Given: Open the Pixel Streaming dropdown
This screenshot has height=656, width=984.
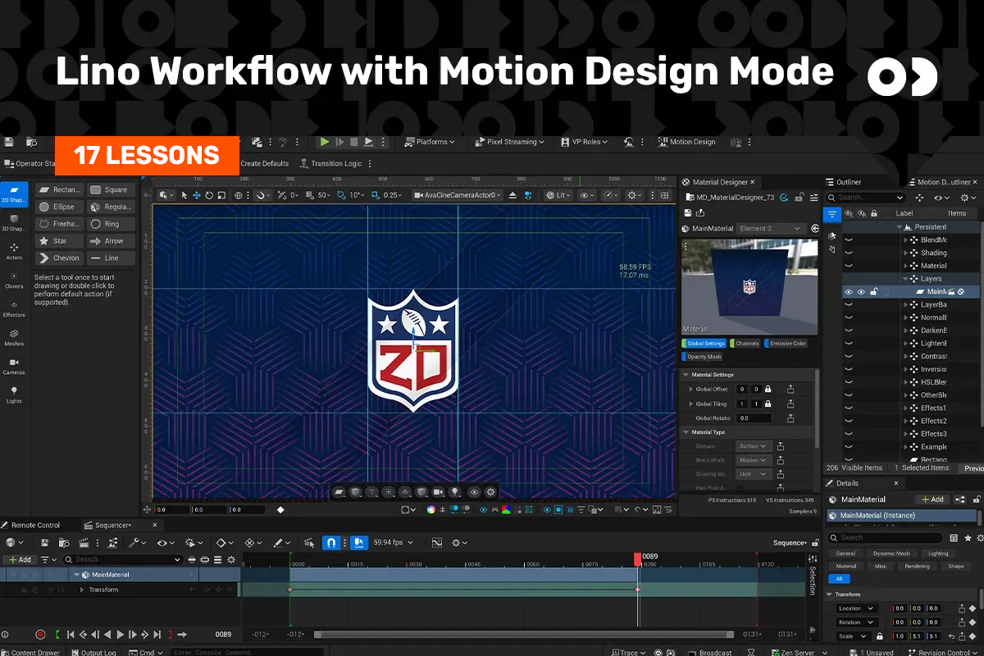Looking at the screenshot, I should (x=510, y=142).
